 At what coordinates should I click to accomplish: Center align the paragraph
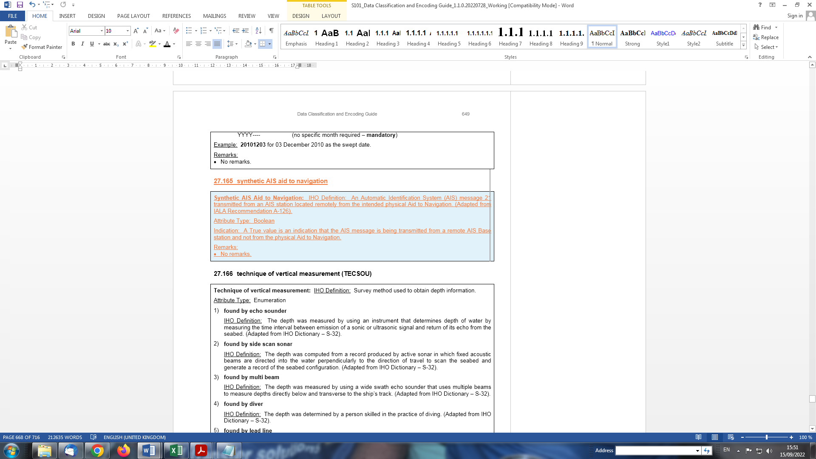pos(198,44)
